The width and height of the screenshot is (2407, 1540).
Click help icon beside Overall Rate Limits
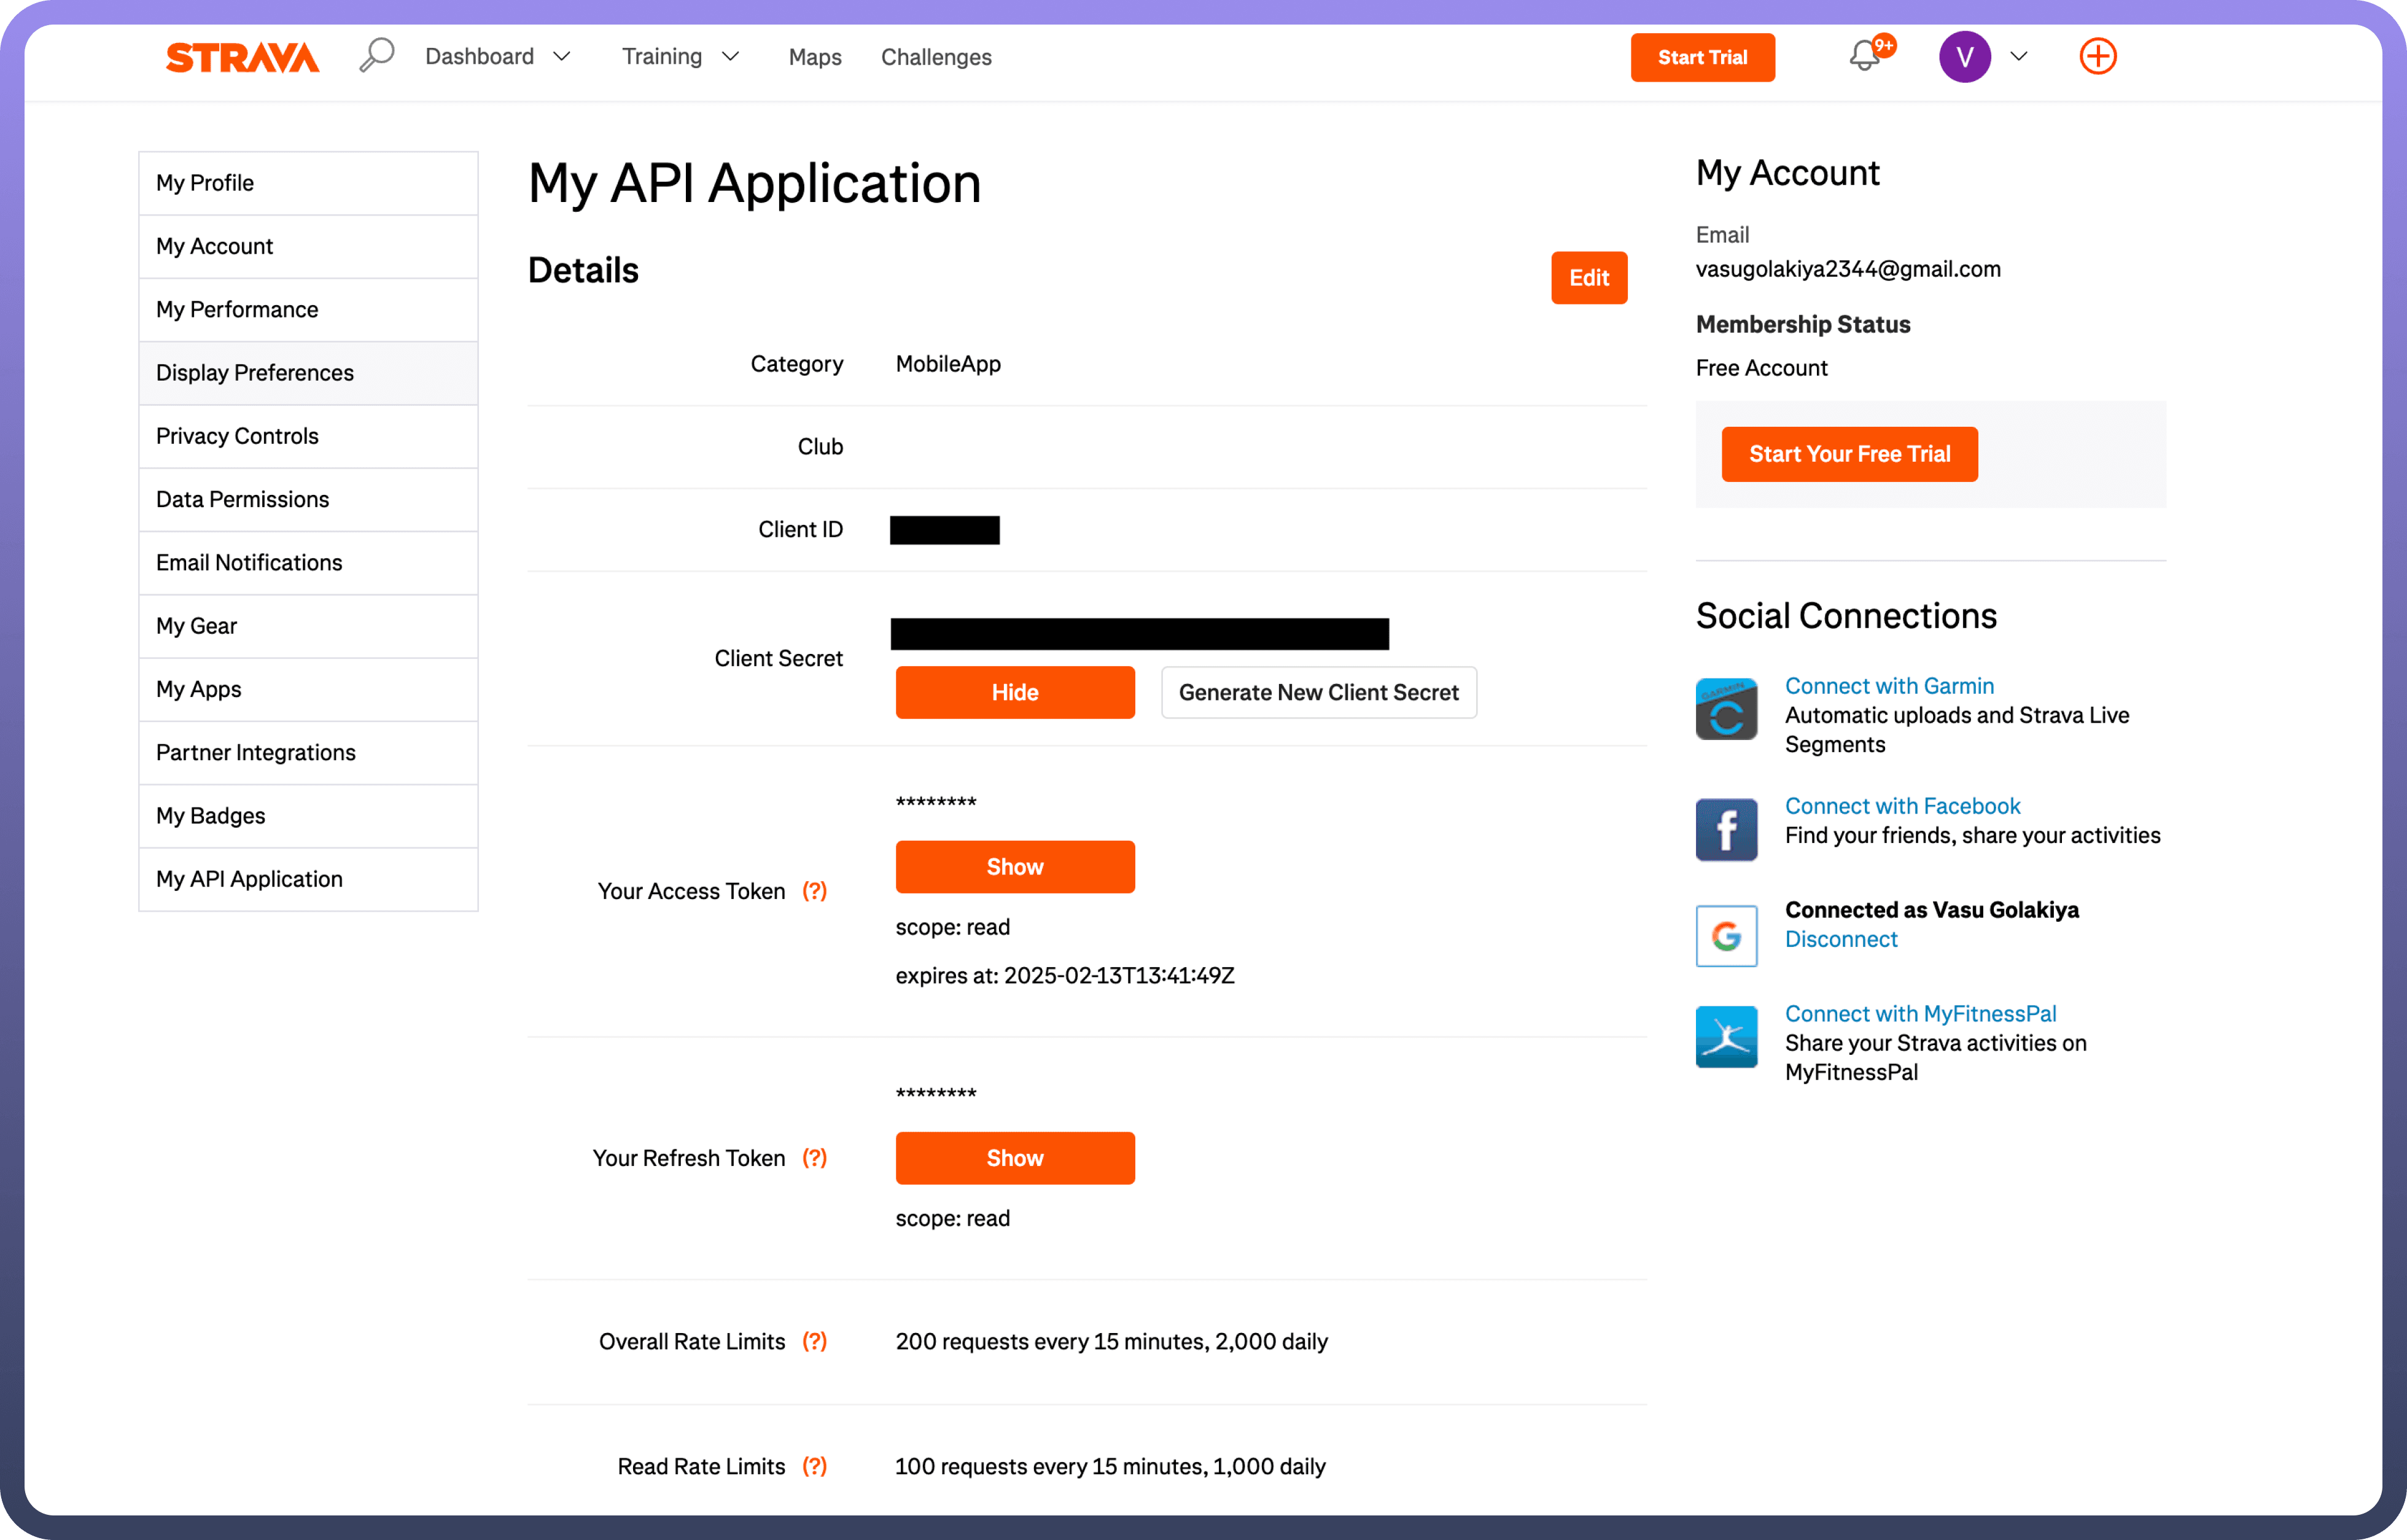click(x=815, y=1341)
